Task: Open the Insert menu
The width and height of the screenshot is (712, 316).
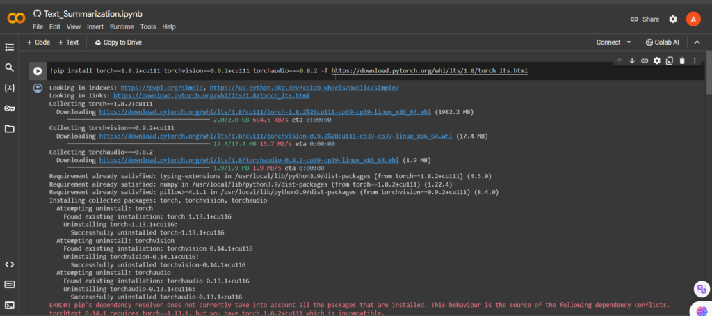Action: pyautogui.click(x=95, y=27)
